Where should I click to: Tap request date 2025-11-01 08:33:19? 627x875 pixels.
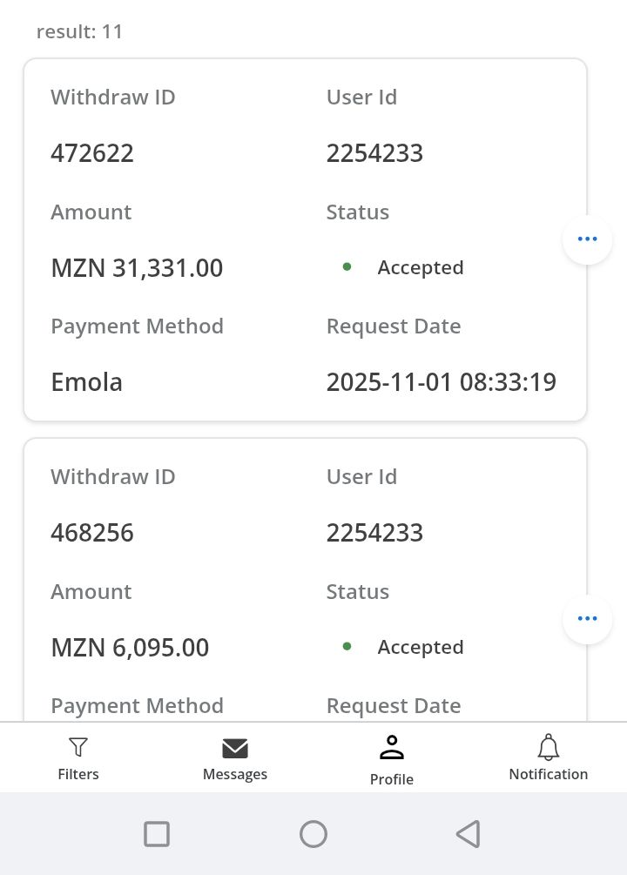441,382
